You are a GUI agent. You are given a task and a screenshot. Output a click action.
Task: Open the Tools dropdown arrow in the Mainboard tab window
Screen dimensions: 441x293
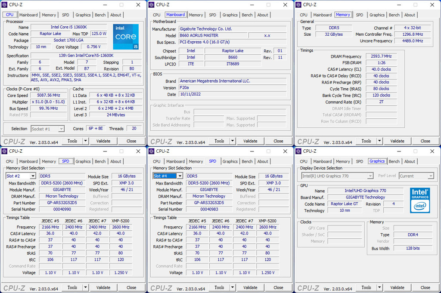coord(233,141)
